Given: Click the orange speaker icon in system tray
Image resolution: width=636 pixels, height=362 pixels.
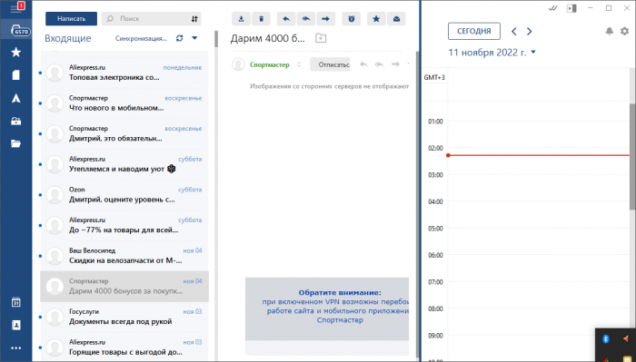Looking at the screenshot, I should (626, 339).
